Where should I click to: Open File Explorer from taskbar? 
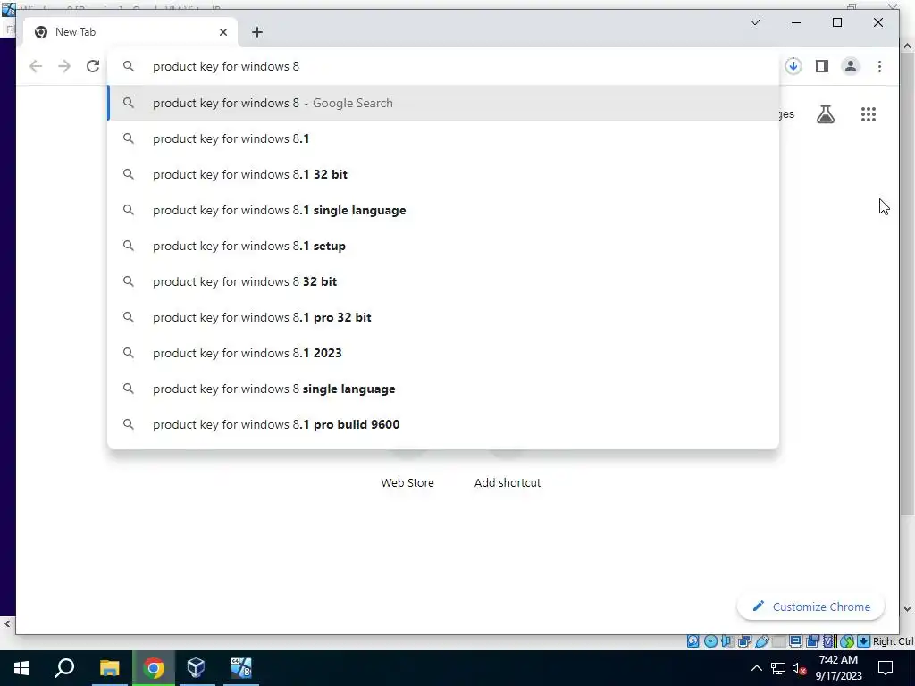pyautogui.click(x=109, y=668)
